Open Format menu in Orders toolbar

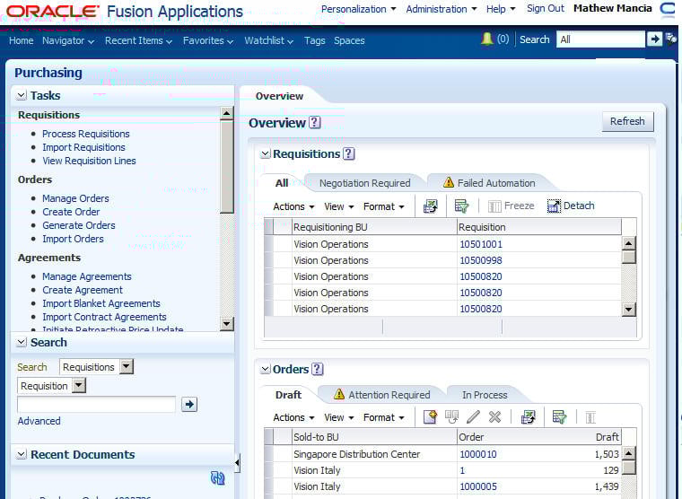point(384,417)
